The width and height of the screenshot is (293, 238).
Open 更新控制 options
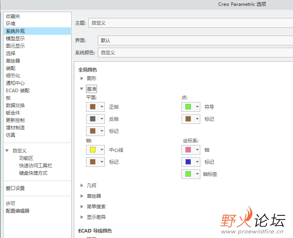[15, 120]
